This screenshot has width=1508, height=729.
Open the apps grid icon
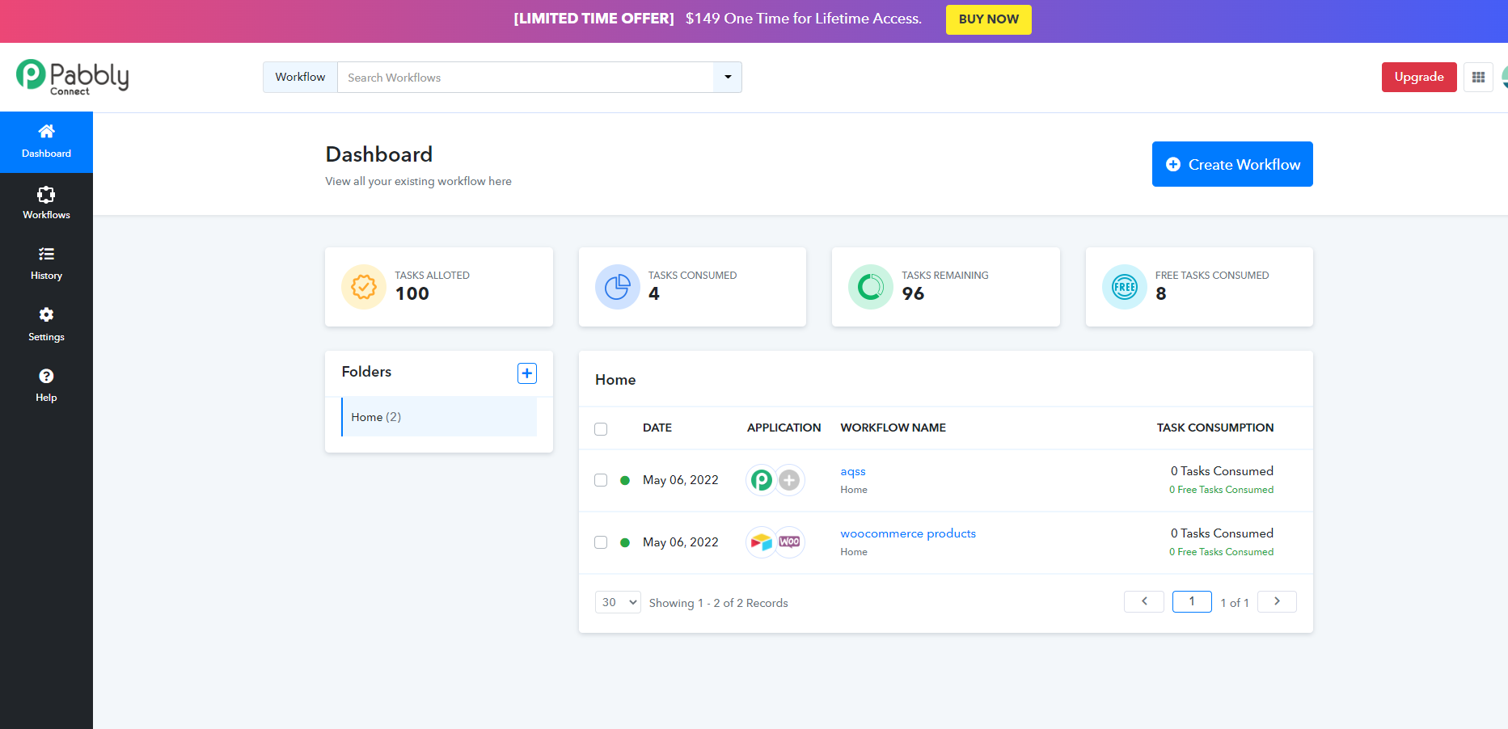(1478, 78)
